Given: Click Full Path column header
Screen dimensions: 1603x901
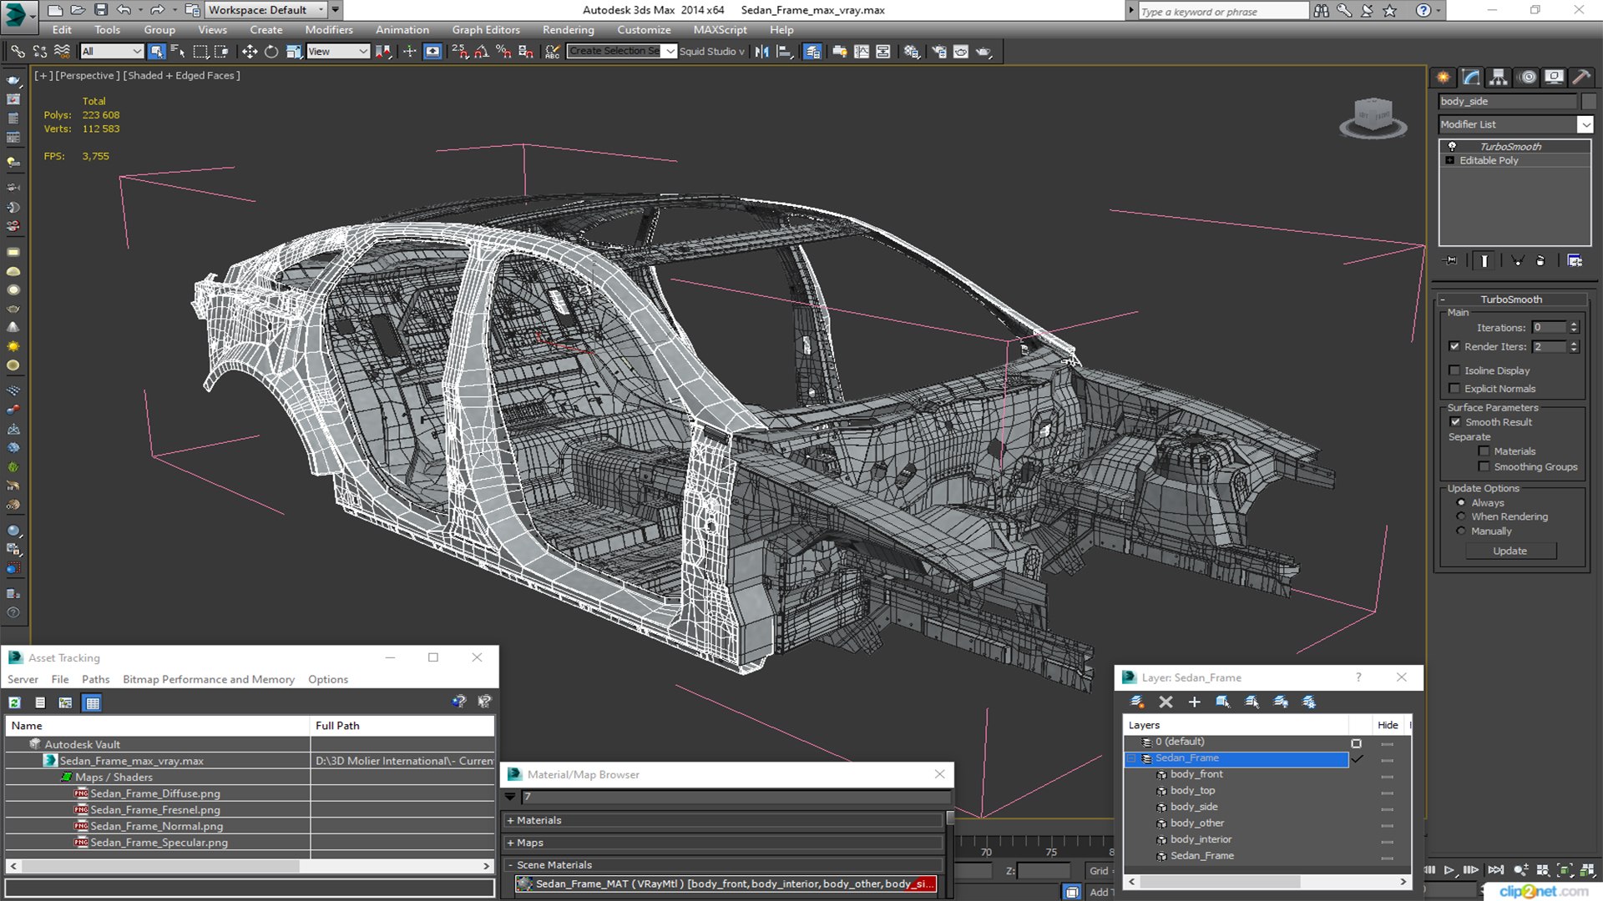Looking at the screenshot, I should (x=402, y=726).
